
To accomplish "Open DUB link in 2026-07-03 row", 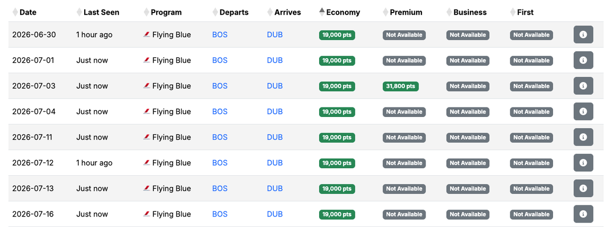I will [275, 86].
